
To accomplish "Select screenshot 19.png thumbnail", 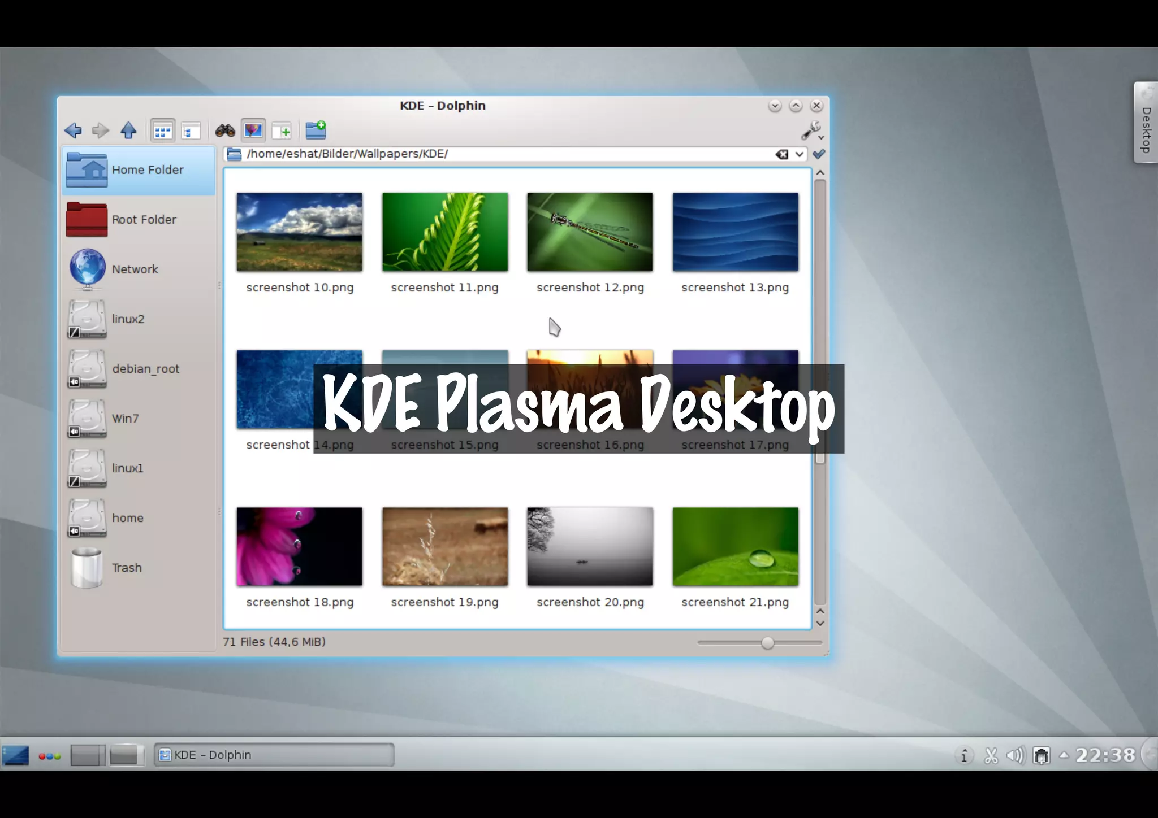I will (445, 546).
